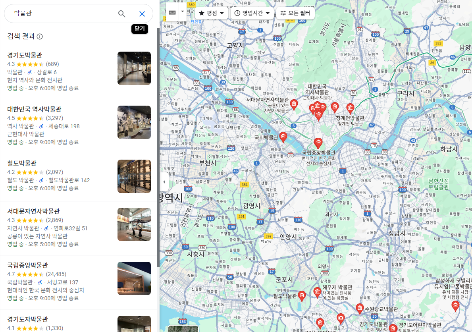Select the 삼성화재 모빌리티뮤지엄 map pin
The image size is (472, 332).
[x=455, y=306]
